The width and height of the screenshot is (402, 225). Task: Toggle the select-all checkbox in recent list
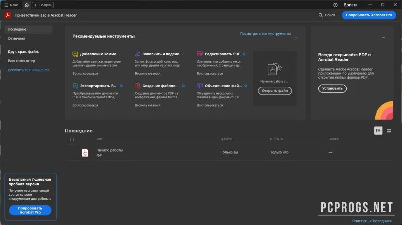[72, 139]
